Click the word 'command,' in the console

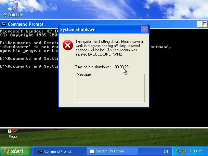coord(161,47)
